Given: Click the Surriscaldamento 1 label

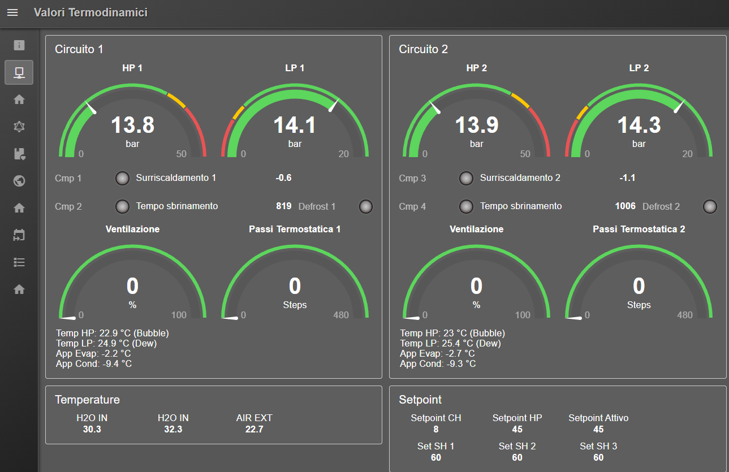Looking at the screenshot, I should [176, 178].
